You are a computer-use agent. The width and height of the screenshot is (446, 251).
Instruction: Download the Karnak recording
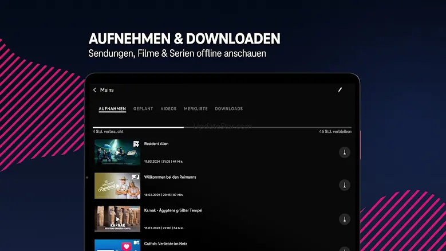[x=345, y=219]
